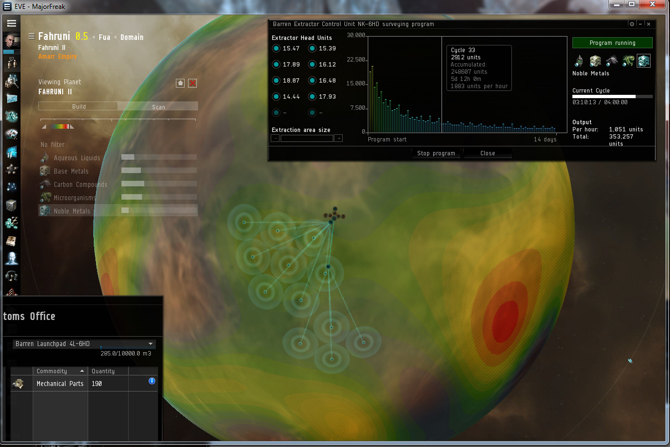Select Microorganisms icon in surveying program
Viewport: 670px width, 447px height.
click(628, 61)
